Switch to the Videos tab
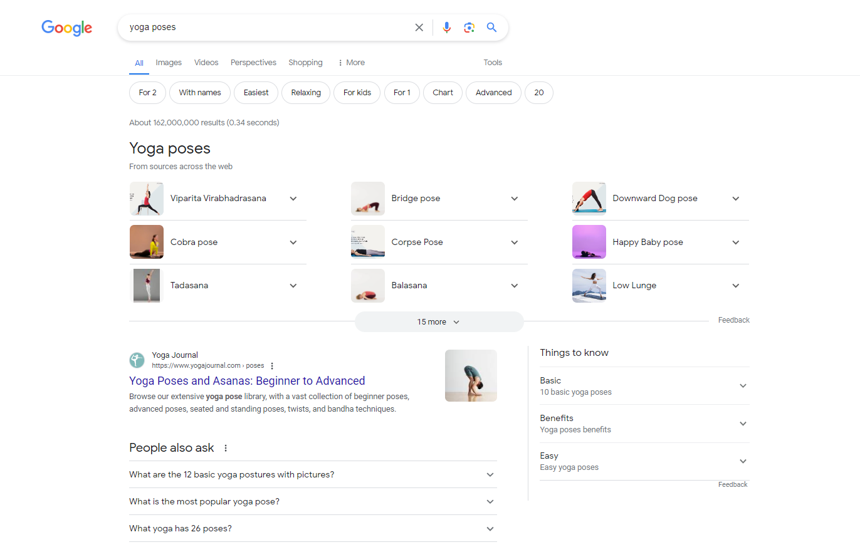This screenshot has width=860, height=547. click(206, 62)
